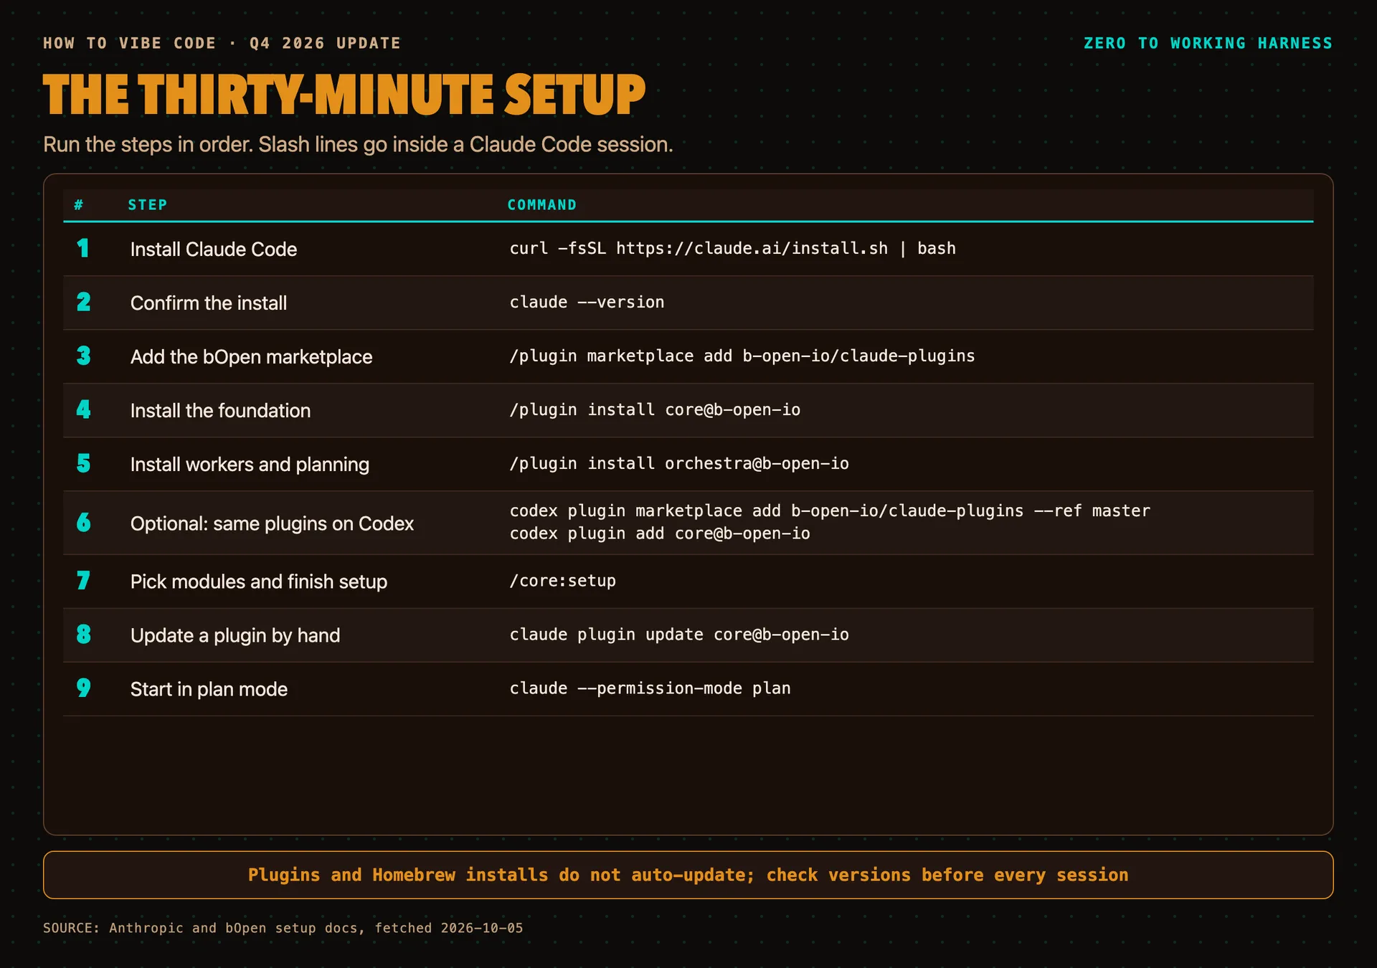Click the step number 4

[83, 409]
